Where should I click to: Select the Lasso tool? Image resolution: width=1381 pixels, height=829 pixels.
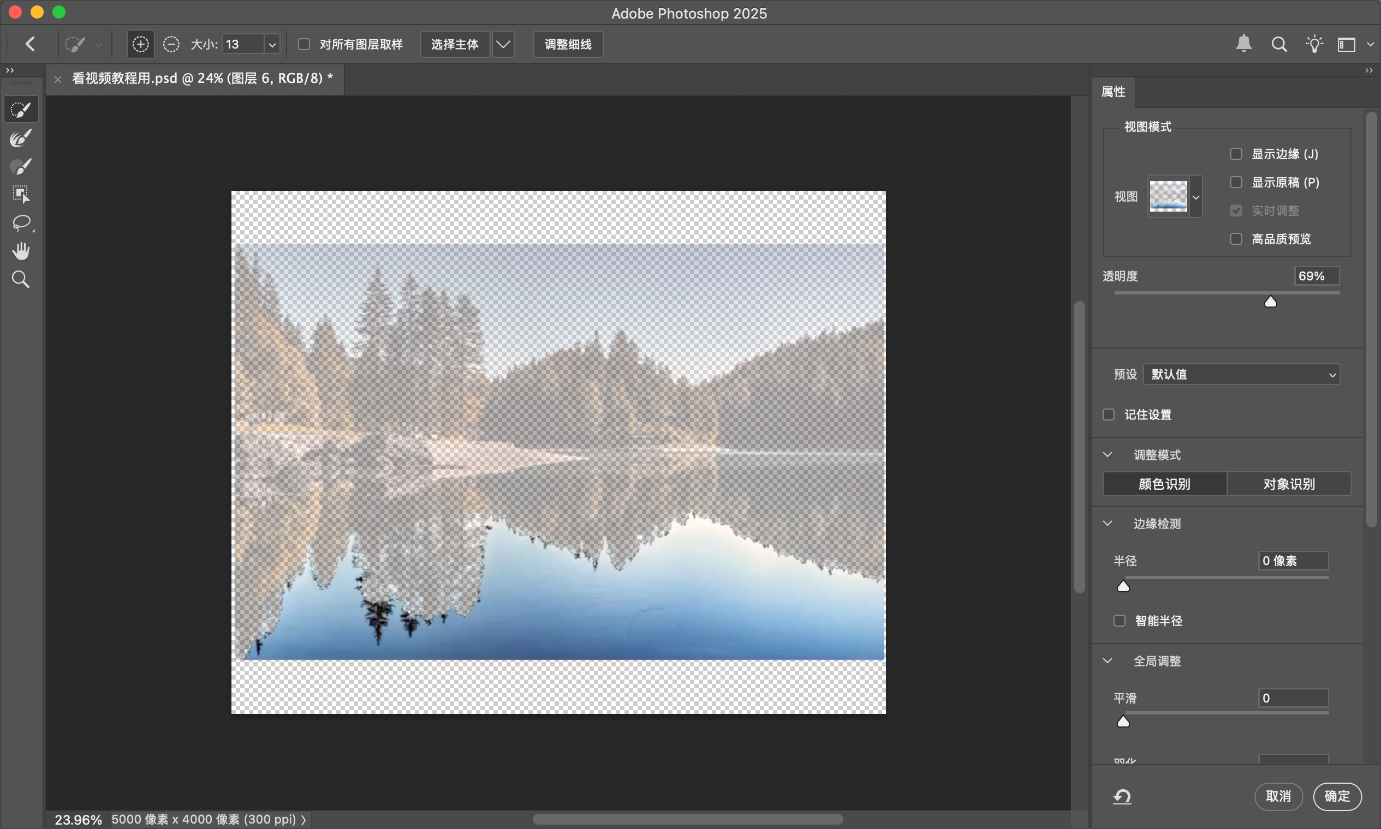click(21, 223)
